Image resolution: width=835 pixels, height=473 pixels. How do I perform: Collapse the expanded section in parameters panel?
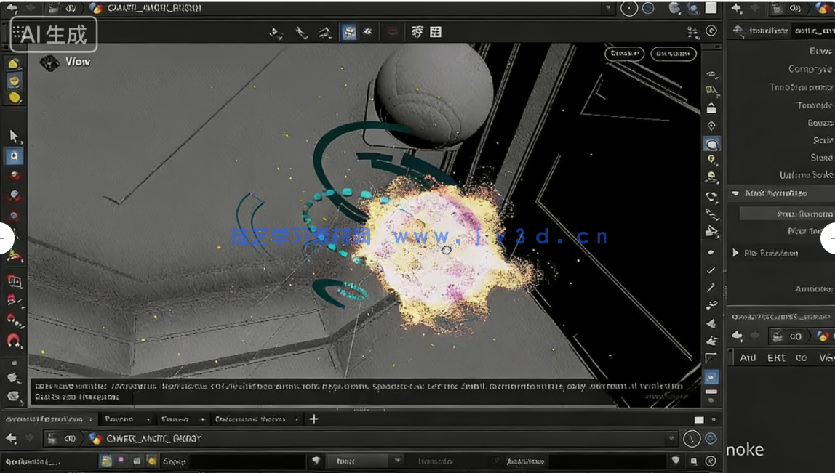point(735,194)
